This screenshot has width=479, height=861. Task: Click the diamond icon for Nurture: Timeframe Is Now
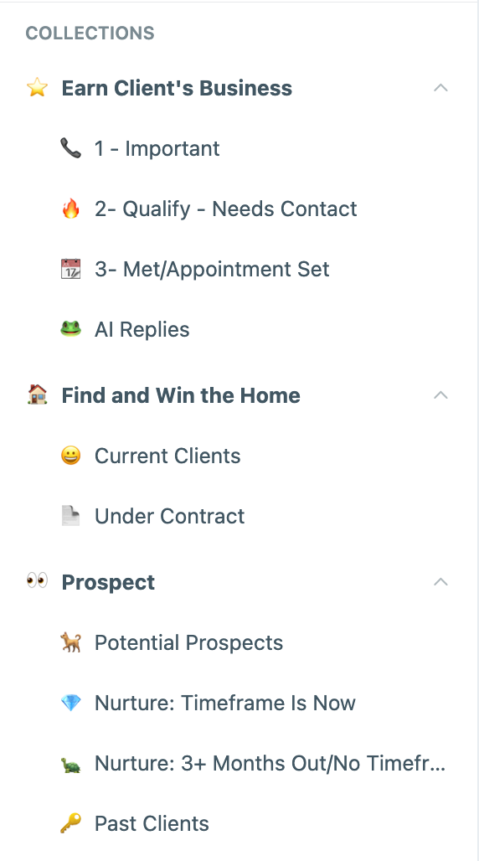click(x=71, y=703)
